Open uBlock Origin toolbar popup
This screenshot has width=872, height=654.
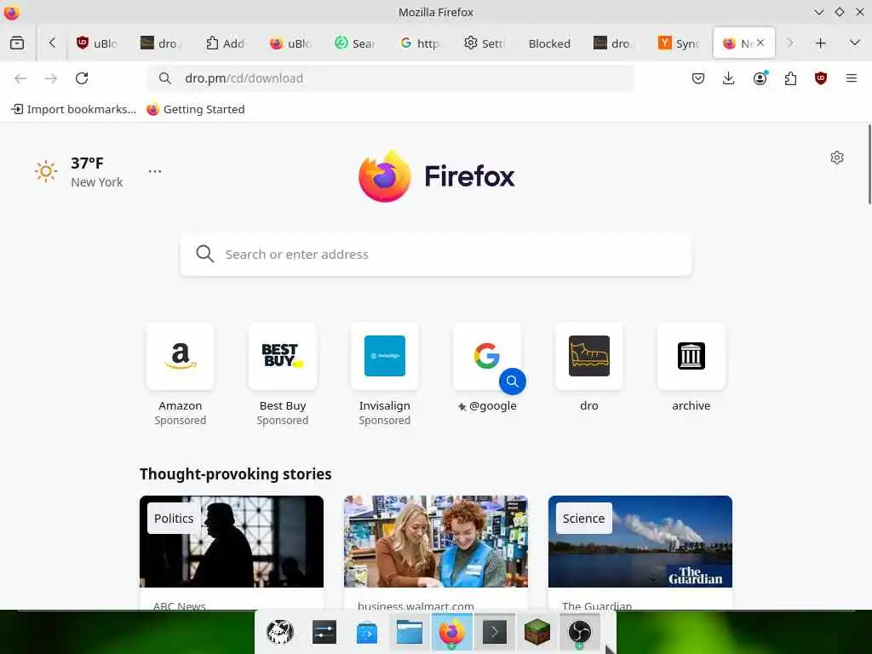click(x=821, y=78)
